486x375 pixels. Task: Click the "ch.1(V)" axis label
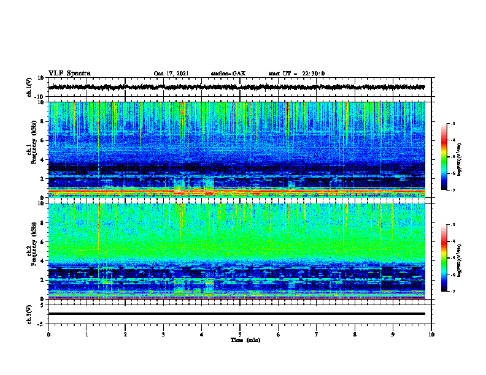coord(29,87)
